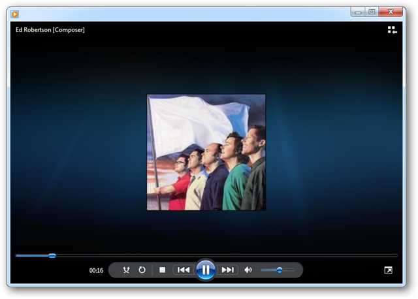Image resolution: width=418 pixels, height=299 pixels.
Task: Click the Ed Robertson [Composer] text
Action: pyautogui.click(x=50, y=30)
